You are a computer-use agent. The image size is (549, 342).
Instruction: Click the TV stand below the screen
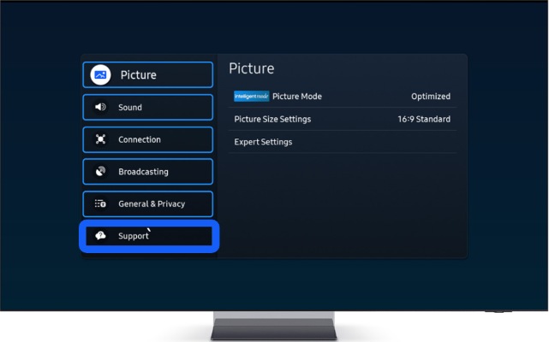pyautogui.click(x=274, y=326)
